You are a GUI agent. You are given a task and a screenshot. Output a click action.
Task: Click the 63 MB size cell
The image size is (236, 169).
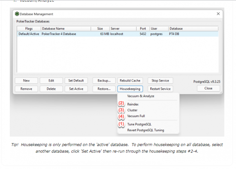click(105, 34)
